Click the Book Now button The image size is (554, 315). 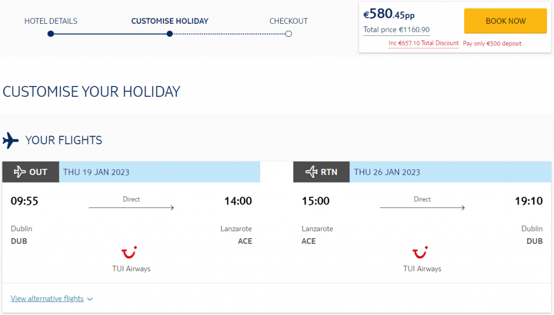pos(505,21)
